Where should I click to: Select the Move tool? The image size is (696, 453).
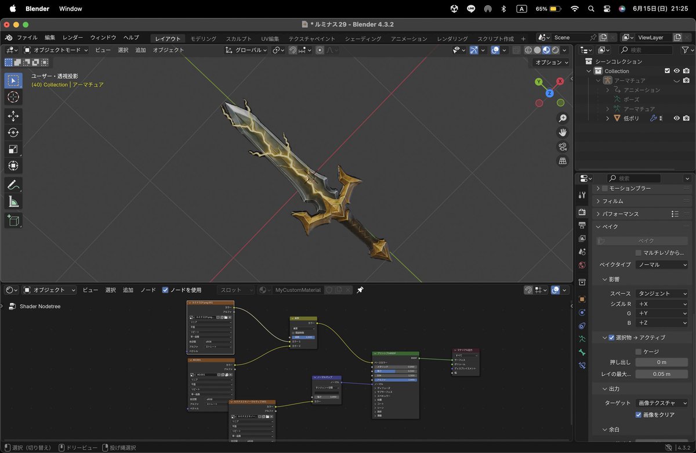click(x=13, y=116)
